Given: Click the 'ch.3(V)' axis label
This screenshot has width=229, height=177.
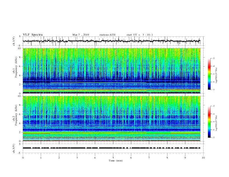Looking at the screenshot, I should 14,148.
